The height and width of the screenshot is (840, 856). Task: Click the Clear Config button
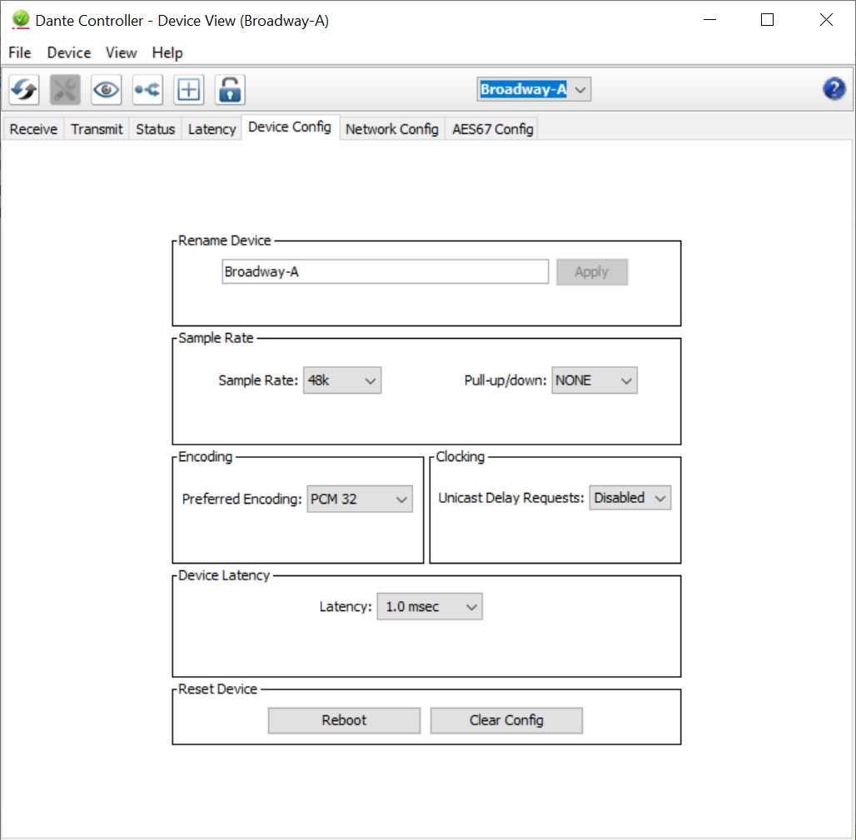[x=506, y=720]
